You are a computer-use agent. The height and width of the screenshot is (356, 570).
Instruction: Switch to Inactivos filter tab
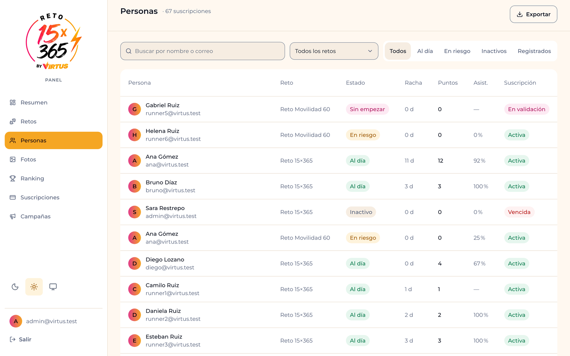(x=494, y=51)
